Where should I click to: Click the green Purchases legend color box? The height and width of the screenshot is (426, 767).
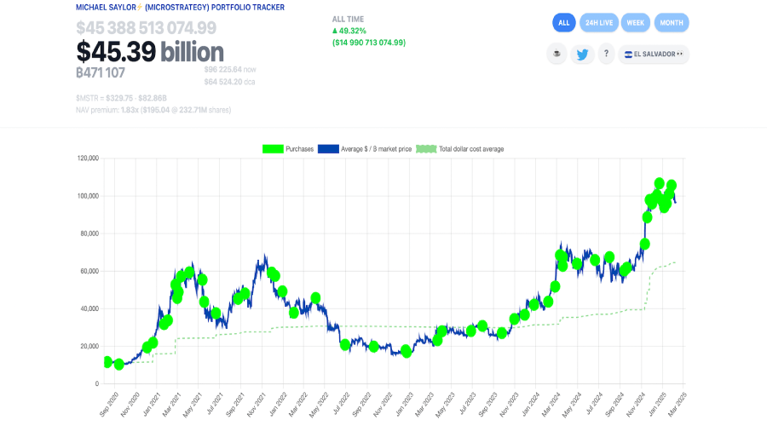pos(273,149)
